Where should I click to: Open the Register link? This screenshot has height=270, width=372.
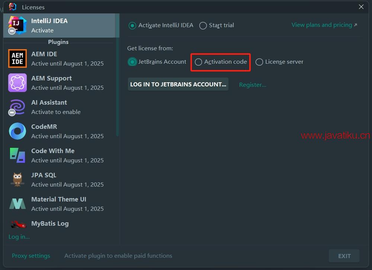tap(253, 85)
